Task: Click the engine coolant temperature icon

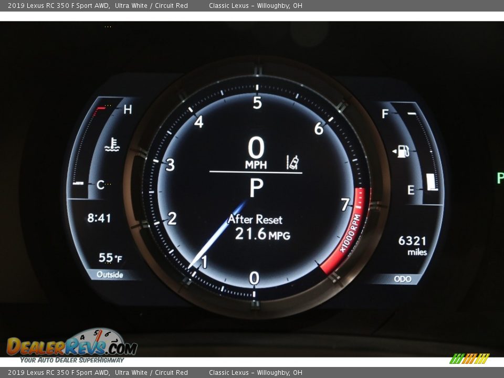Action: coord(112,144)
